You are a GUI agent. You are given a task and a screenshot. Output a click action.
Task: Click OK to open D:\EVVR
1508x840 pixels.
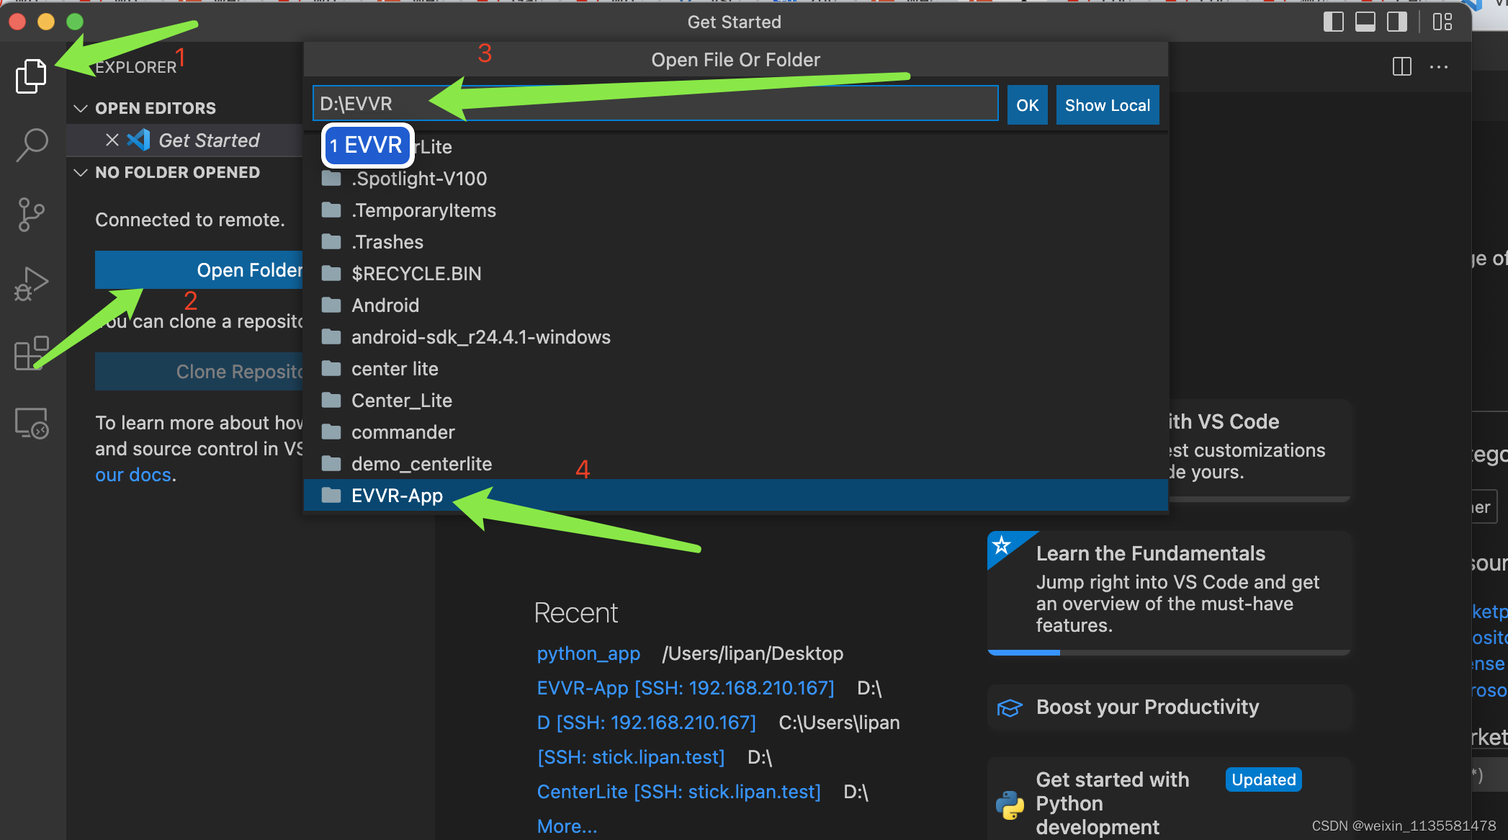tap(1028, 104)
